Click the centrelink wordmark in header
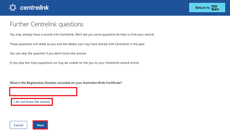Screen dimensions: 230x138 [34, 8]
